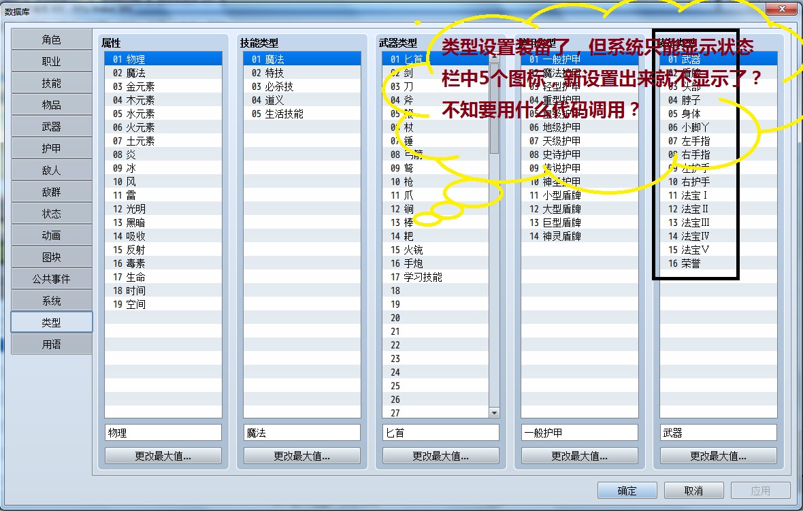
Task: Edit the 魔法 skill type name field
Action: pos(301,433)
